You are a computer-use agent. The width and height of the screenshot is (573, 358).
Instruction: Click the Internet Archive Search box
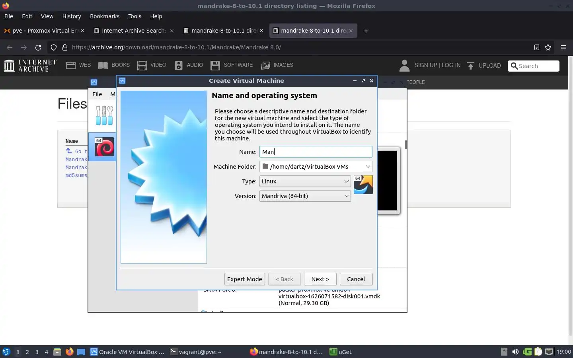tap(534, 66)
